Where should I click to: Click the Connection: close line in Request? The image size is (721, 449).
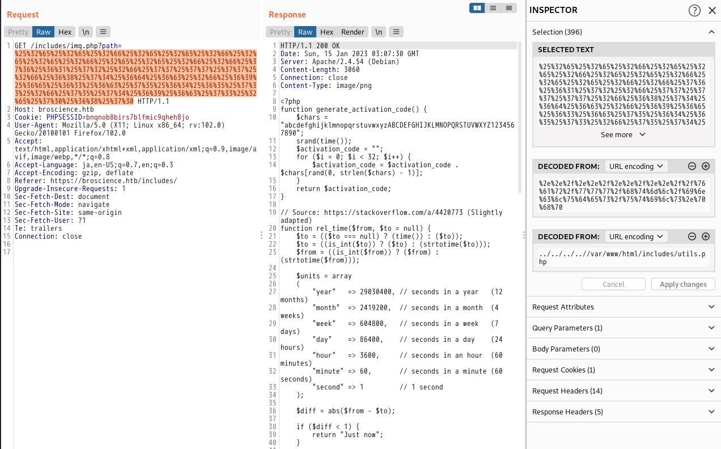pyautogui.click(x=48, y=236)
